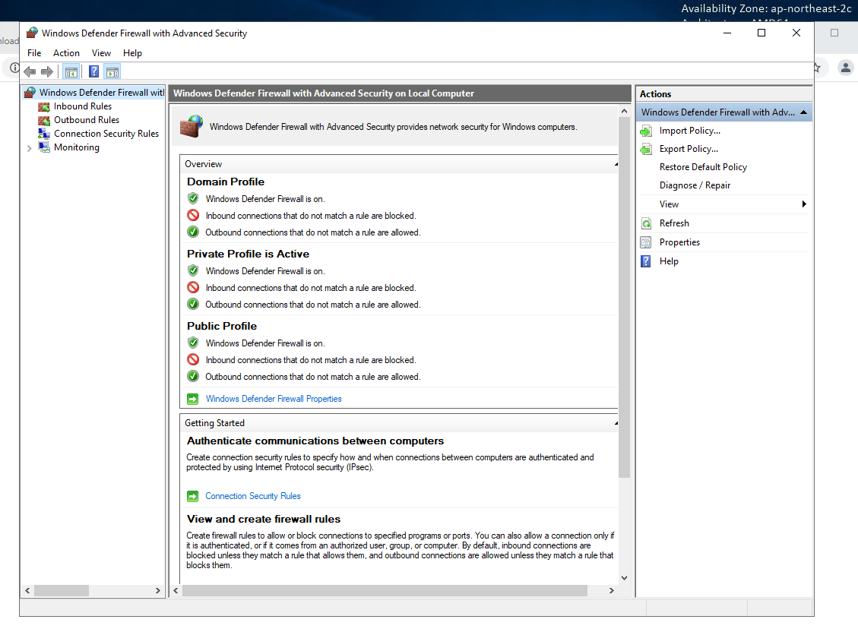The image size is (858, 632).
Task: Click the "Public Profile" heading
Action: 222,327
